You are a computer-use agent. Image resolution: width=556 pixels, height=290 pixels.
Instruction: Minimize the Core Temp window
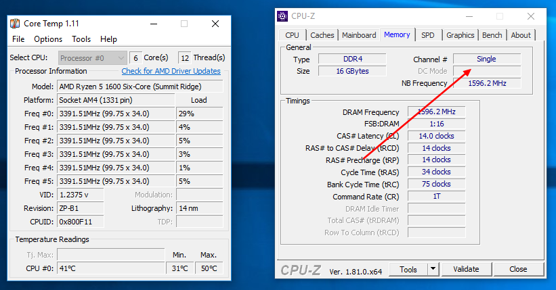(154, 24)
